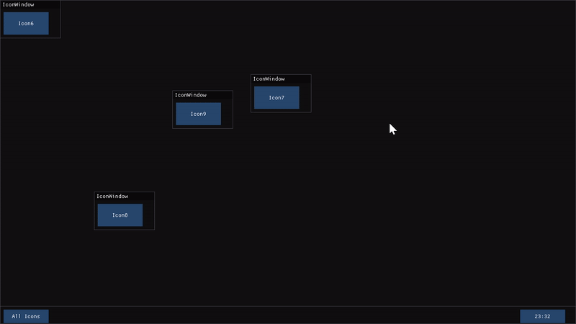Focus the IconWindow title bar above Icon7
This screenshot has width=576, height=324.
tap(299, 78)
